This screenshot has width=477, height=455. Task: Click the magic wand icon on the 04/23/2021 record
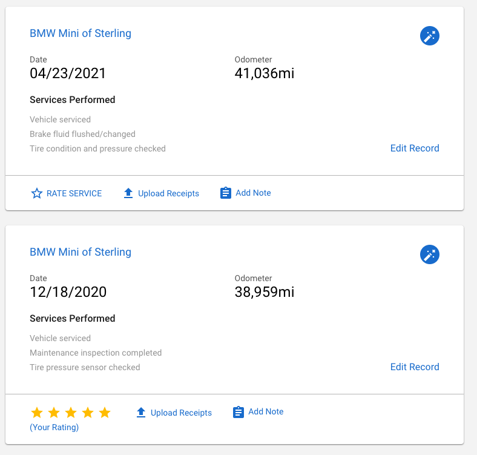coord(430,36)
